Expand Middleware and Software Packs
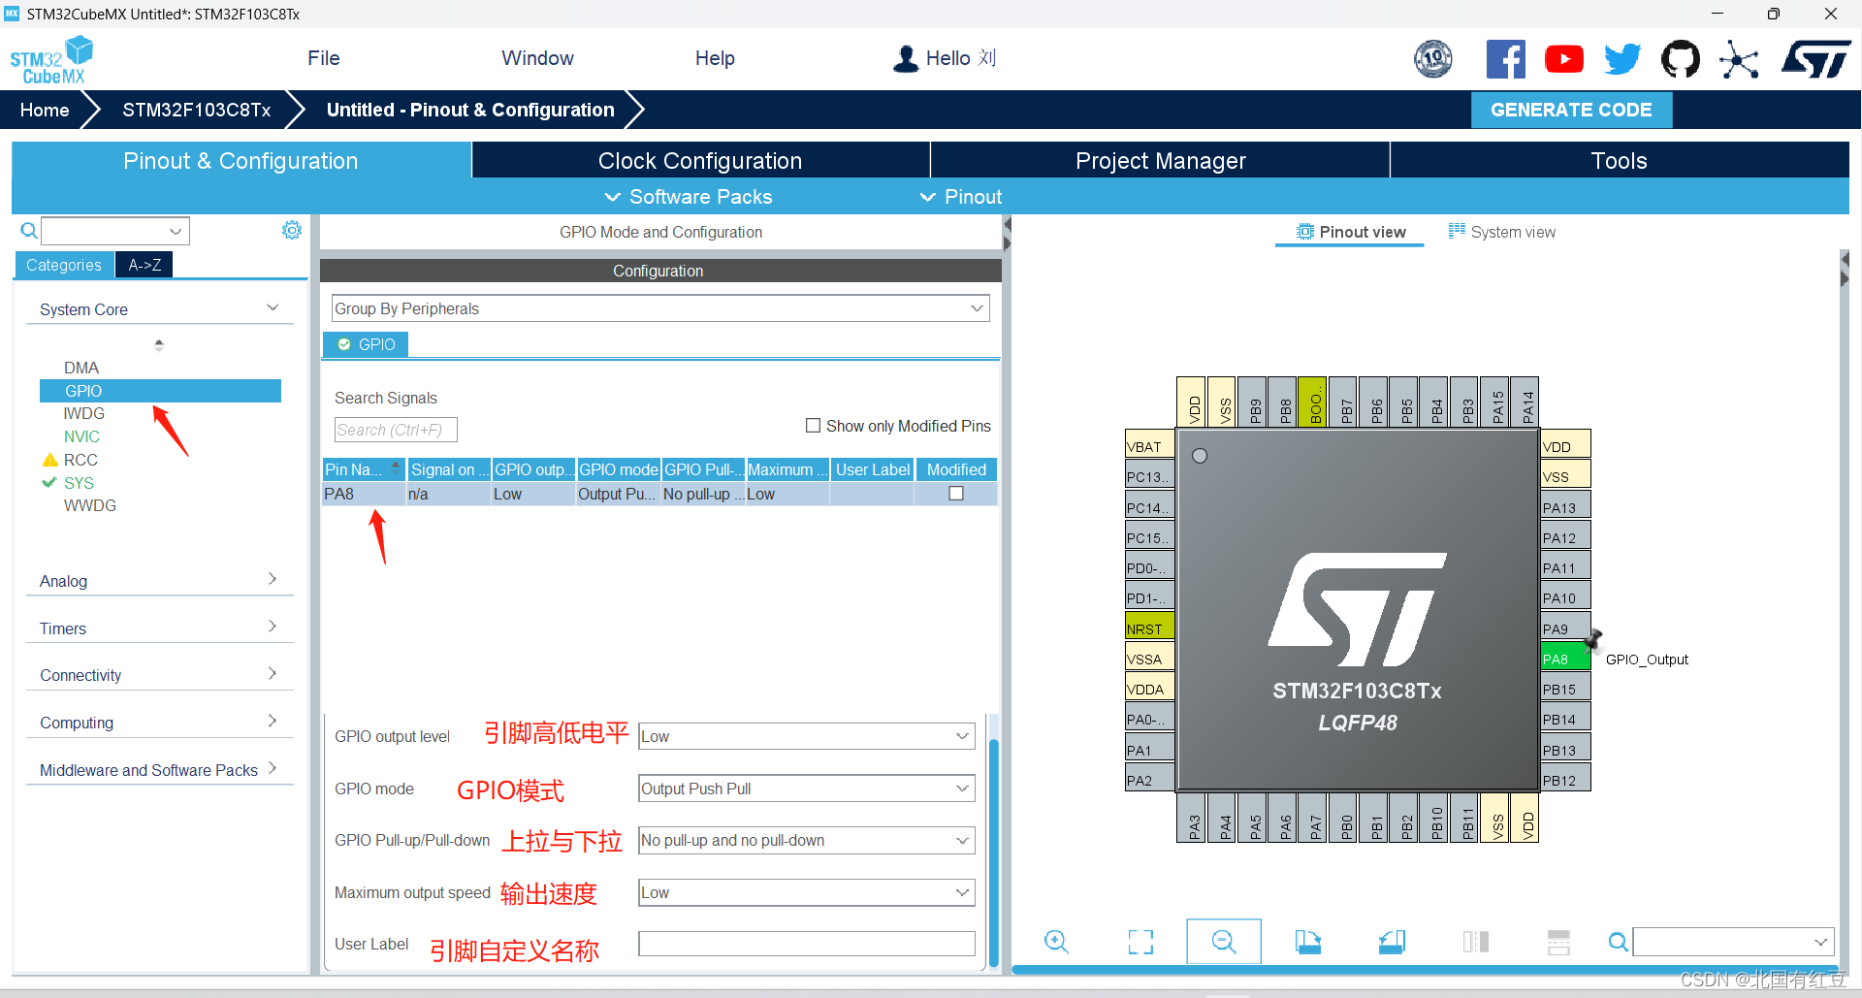This screenshot has width=1862, height=998. click(x=160, y=770)
